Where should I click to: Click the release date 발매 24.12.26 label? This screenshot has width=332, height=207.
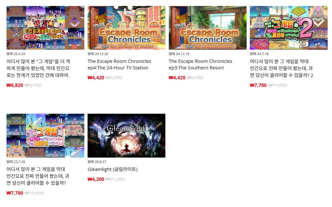coord(98,54)
